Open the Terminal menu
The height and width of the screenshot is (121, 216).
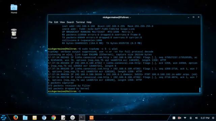[80, 22]
